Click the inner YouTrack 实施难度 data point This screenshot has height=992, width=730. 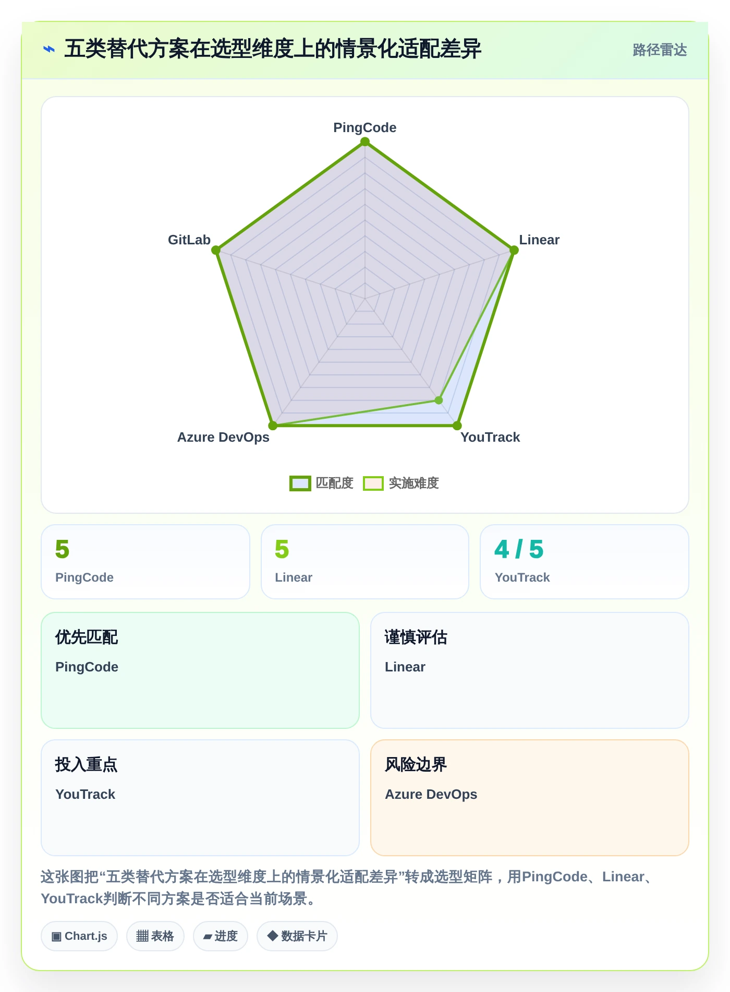439,400
